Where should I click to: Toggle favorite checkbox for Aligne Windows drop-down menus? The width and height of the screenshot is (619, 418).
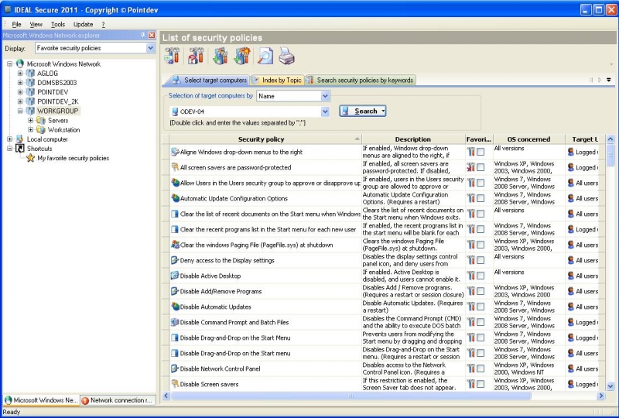(x=480, y=152)
